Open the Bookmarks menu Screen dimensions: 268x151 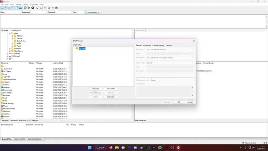point(33,5)
